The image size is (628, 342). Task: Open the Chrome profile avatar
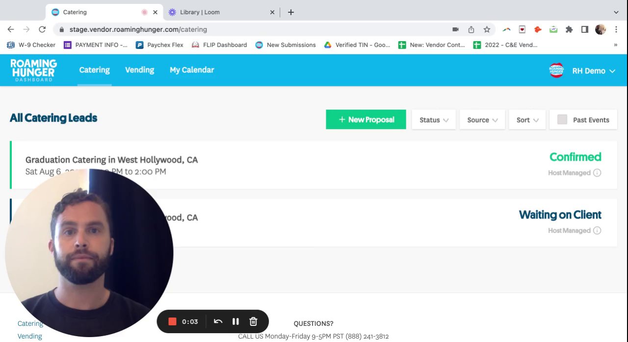[601, 29]
